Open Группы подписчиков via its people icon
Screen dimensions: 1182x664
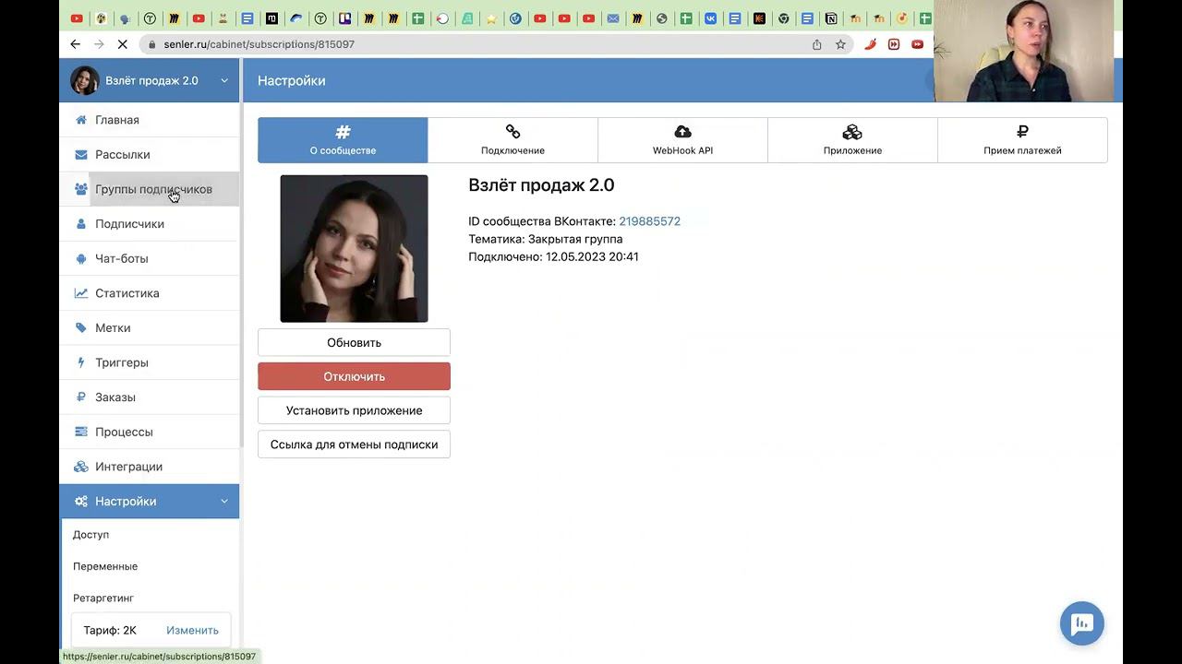click(81, 189)
